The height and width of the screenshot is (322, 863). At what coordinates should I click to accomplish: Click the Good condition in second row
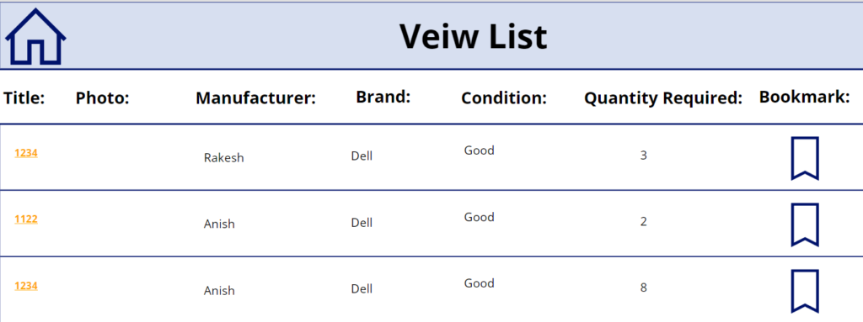pyautogui.click(x=479, y=217)
